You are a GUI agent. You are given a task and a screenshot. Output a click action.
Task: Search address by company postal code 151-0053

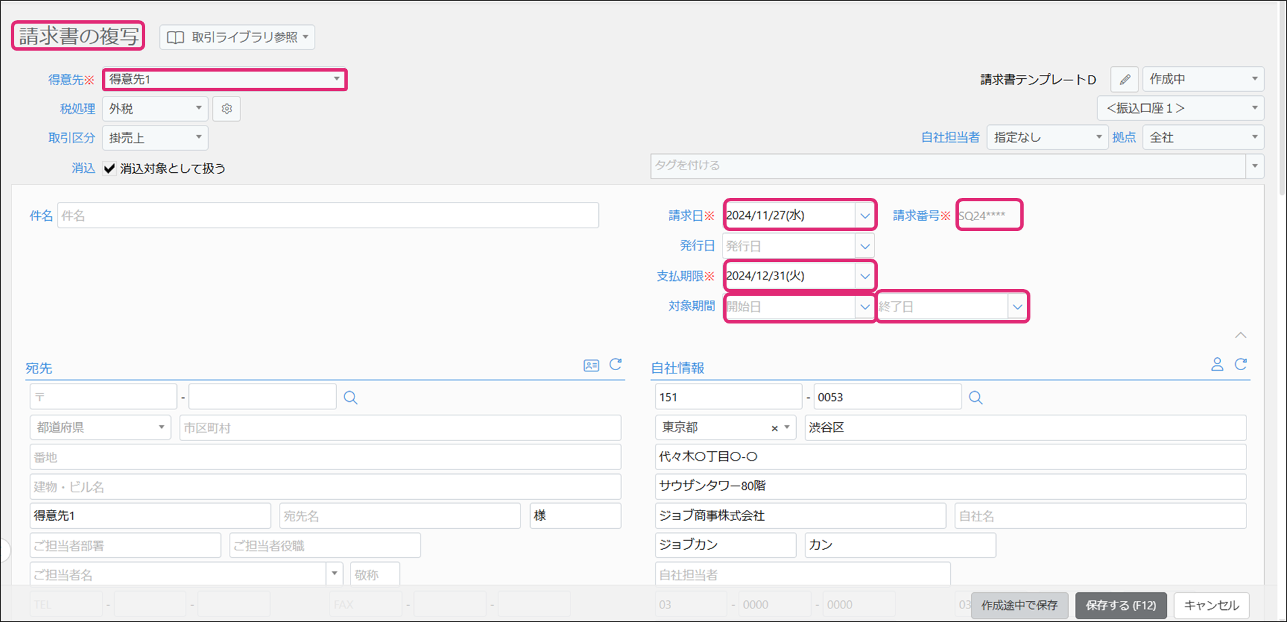click(x=975, y=398)
